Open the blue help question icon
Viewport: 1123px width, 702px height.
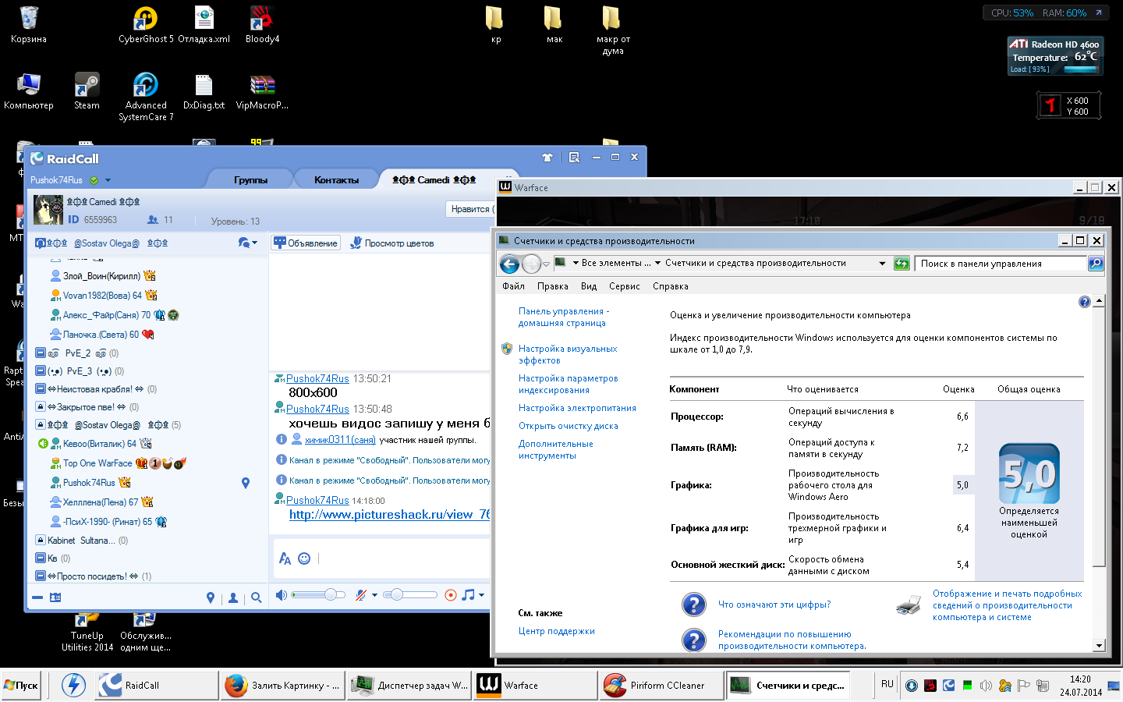(x=1084, y=302)
